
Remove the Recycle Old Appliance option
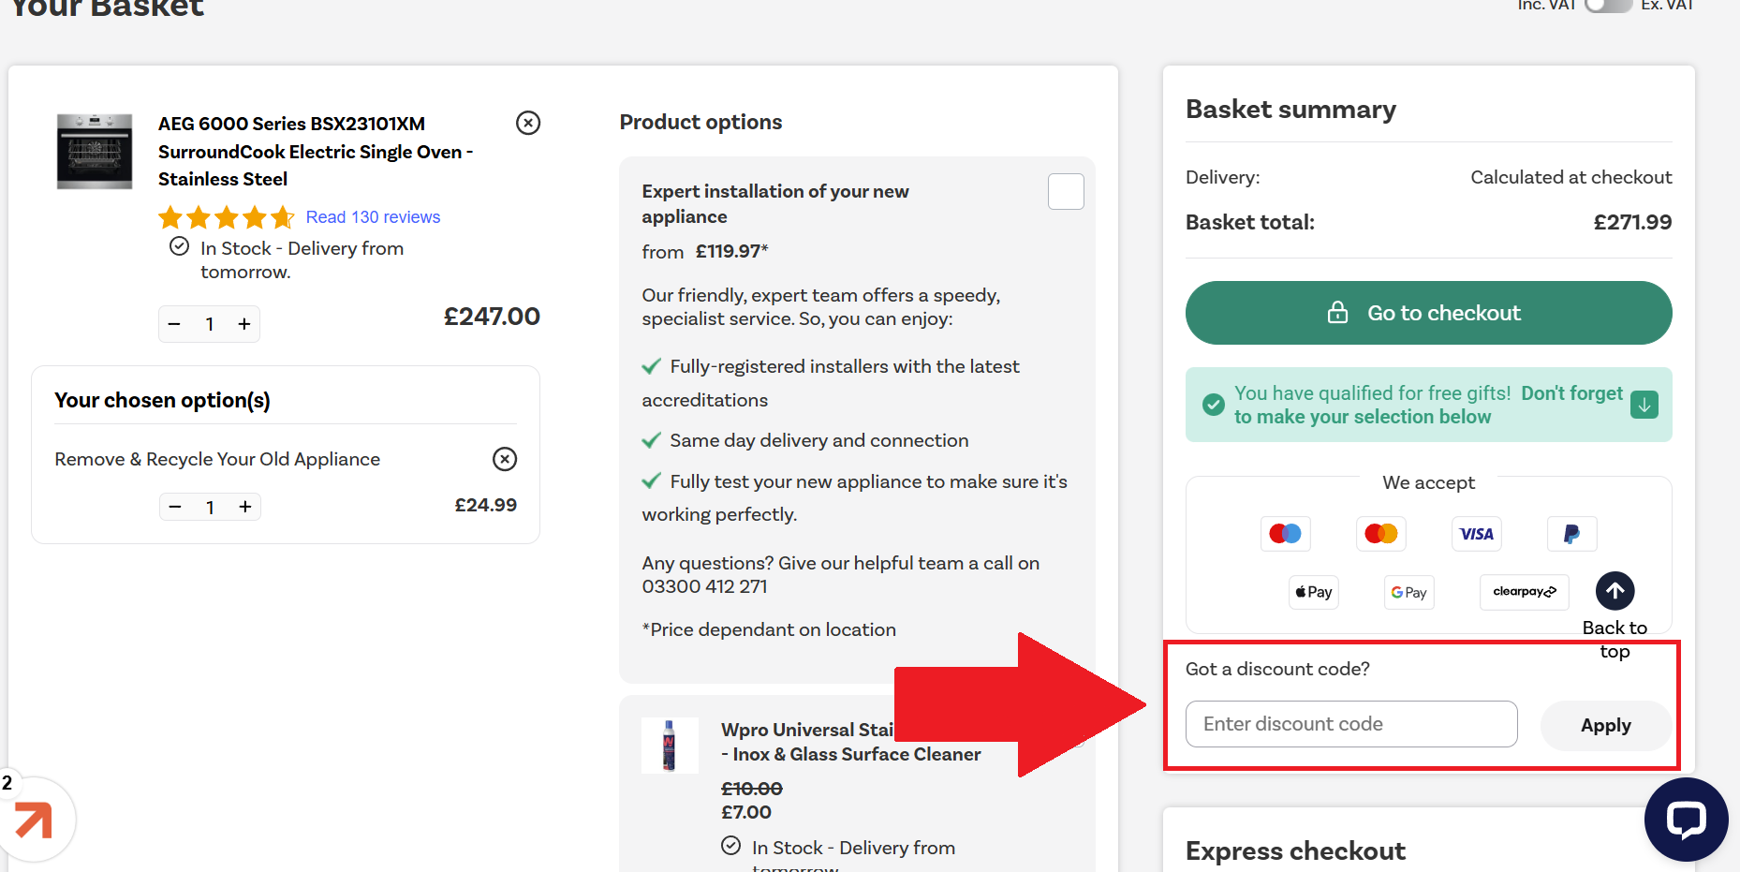[505, 459]
